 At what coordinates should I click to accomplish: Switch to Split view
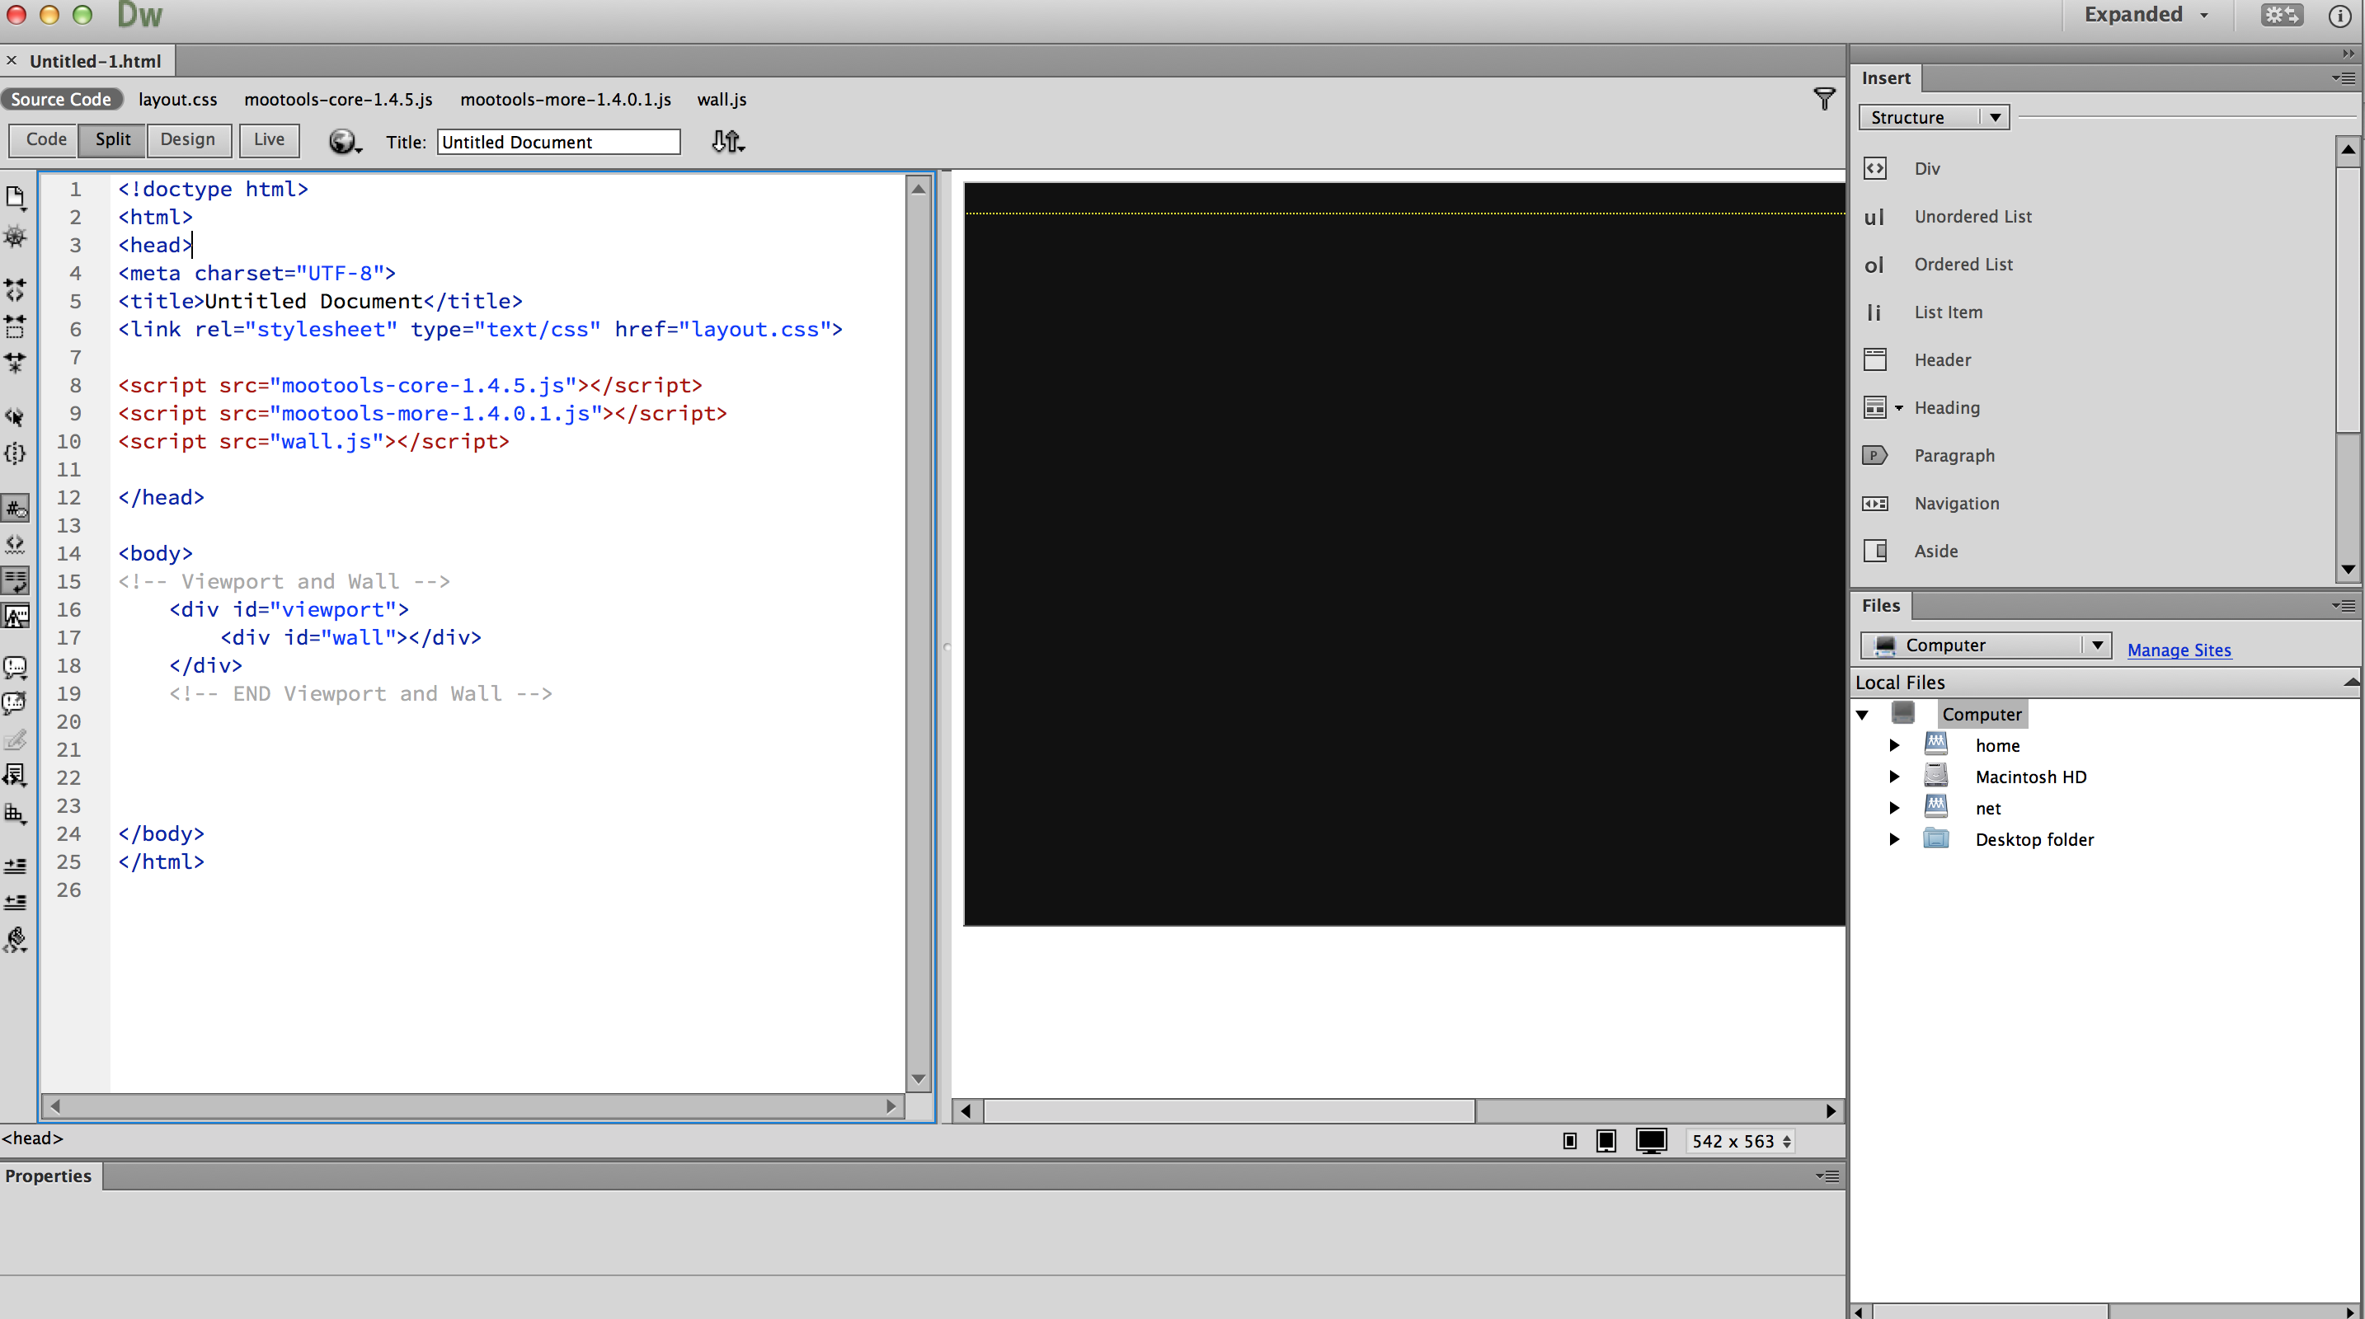click(x=113, y=139)
